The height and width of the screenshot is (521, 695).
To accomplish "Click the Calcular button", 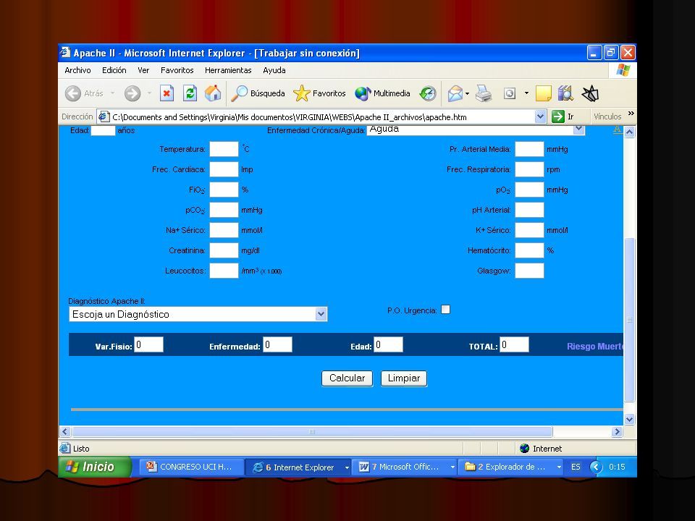I will pyautogui.click(x=347, y=378).
